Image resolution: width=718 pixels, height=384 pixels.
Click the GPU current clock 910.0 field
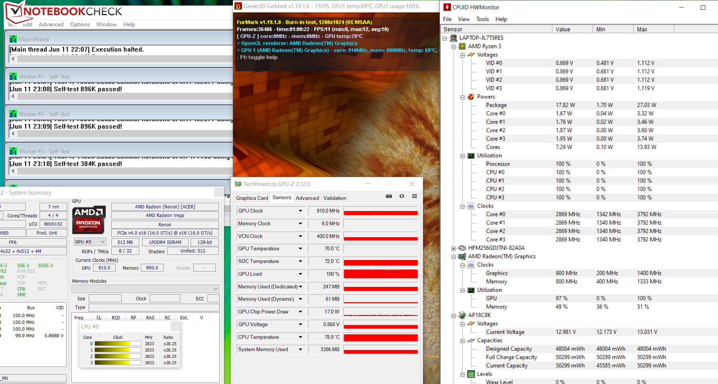(104, 268)
